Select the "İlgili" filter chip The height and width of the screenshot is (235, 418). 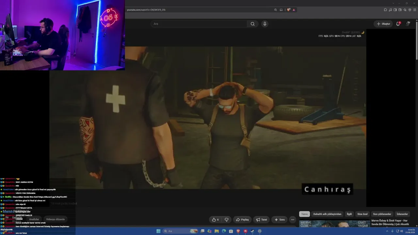[349, 214]
